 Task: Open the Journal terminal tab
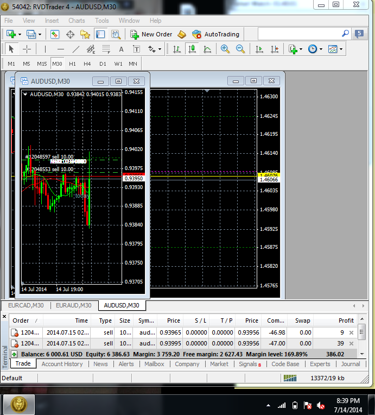[x=351, y=364]
